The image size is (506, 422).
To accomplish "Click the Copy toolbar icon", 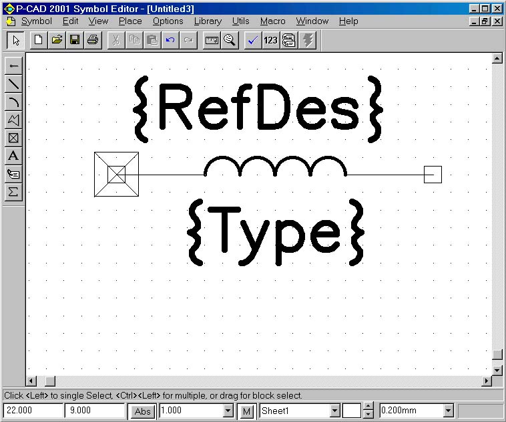I will pyautogui.click(x=134, y=40).
